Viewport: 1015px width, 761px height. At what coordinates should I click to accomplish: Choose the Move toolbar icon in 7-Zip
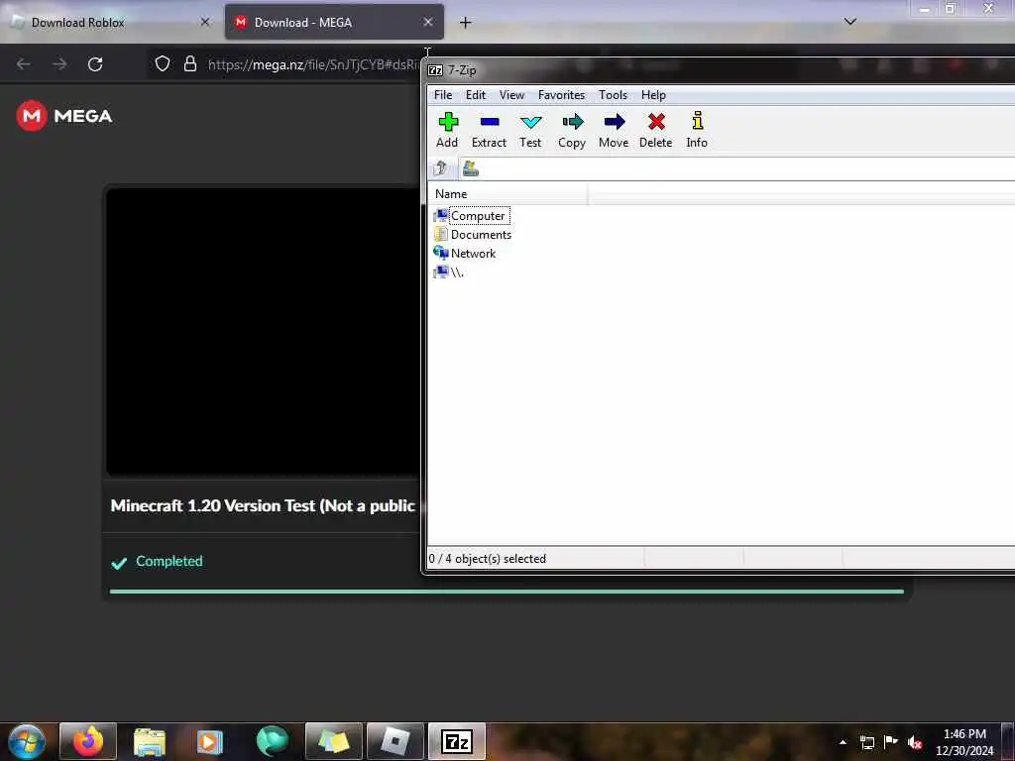click(x=614, y=130)
